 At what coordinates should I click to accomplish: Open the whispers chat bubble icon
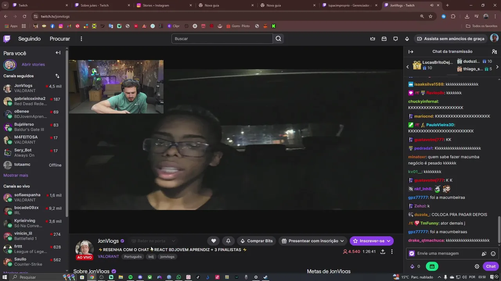(396, 39)
